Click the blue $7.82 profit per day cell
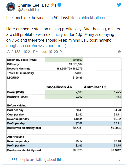This screenshot has height=165, width=128. (64, 123)
